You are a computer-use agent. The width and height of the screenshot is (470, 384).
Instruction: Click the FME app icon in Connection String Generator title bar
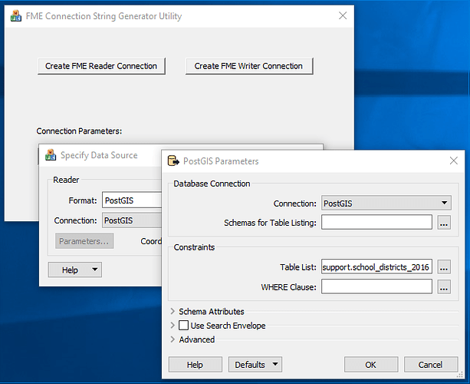[16, 16]
